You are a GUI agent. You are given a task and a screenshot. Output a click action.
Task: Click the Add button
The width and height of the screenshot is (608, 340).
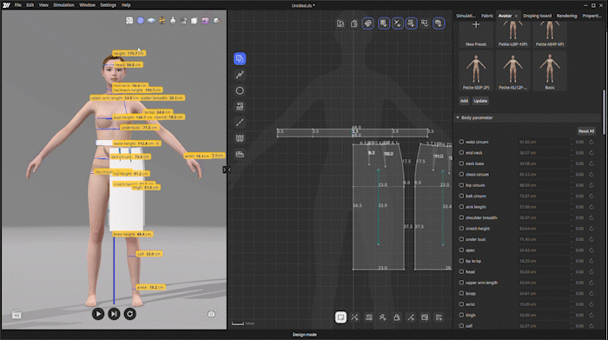pyautogui.click(x=464, y=101)
